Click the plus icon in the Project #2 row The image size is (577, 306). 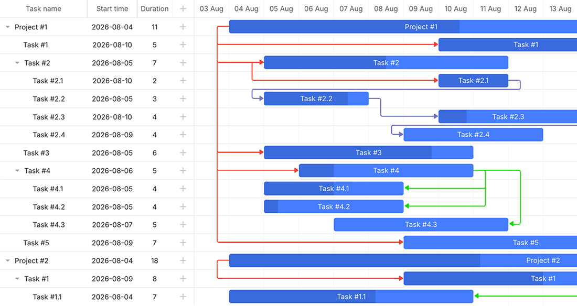click(x=183, y=260)
